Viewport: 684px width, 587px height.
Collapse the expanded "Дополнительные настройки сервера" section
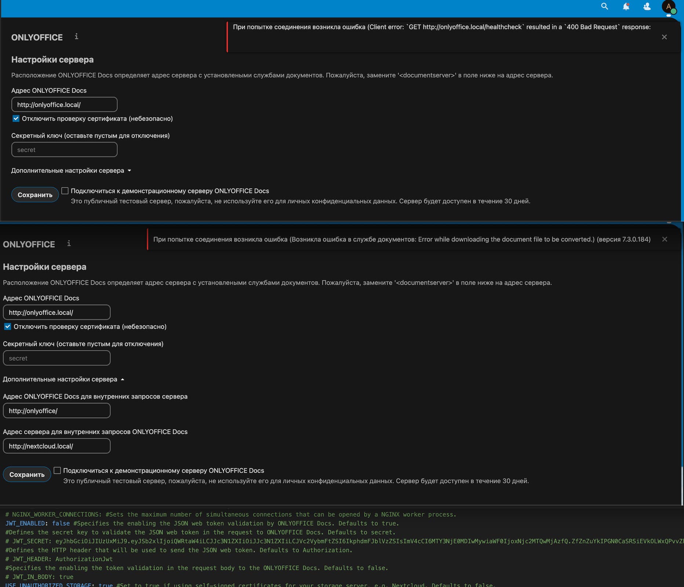pyautogui.click(x=63, y=379)
